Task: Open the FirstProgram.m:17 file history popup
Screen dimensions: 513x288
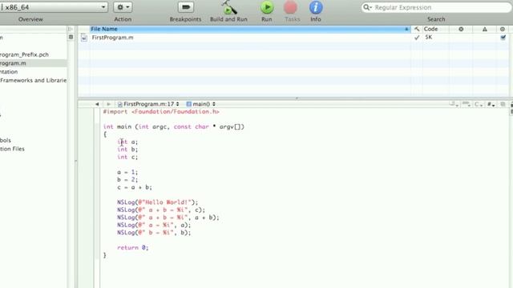Action: pos(148,104)
